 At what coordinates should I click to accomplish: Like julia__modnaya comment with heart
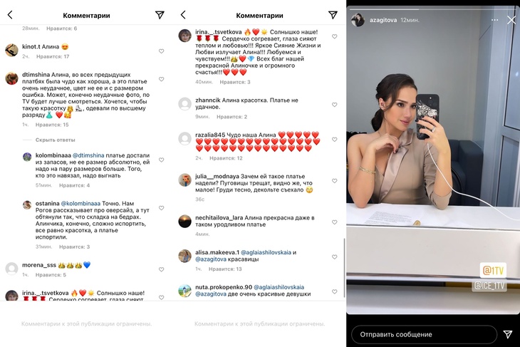pyautogui.click(x=335, y=181)
